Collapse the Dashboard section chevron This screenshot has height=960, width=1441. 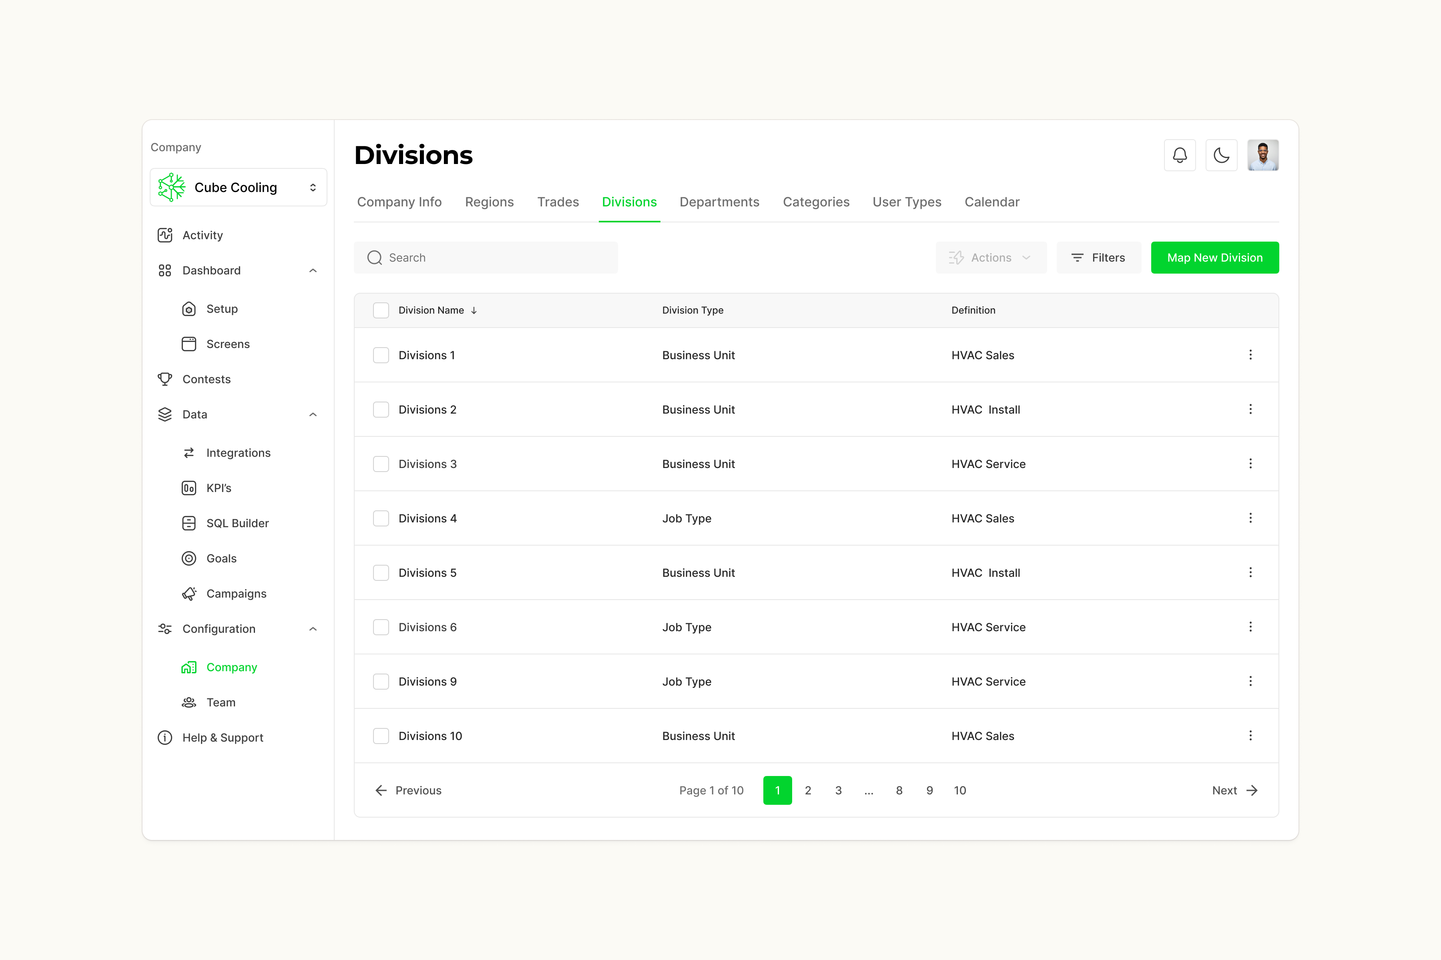point(313,271)
